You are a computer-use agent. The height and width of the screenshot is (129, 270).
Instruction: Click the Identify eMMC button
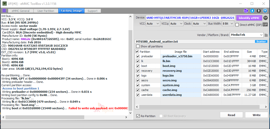[249, 18]
